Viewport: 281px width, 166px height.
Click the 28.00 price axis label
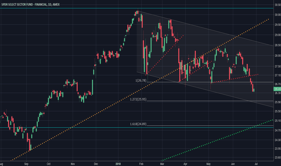278,56
